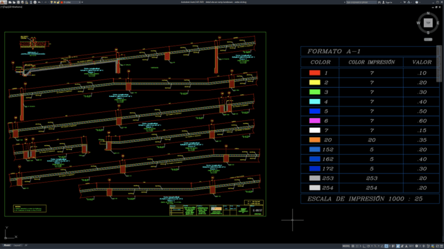
Task: Click the .10 value in row 1
Action: coord(422,73)
